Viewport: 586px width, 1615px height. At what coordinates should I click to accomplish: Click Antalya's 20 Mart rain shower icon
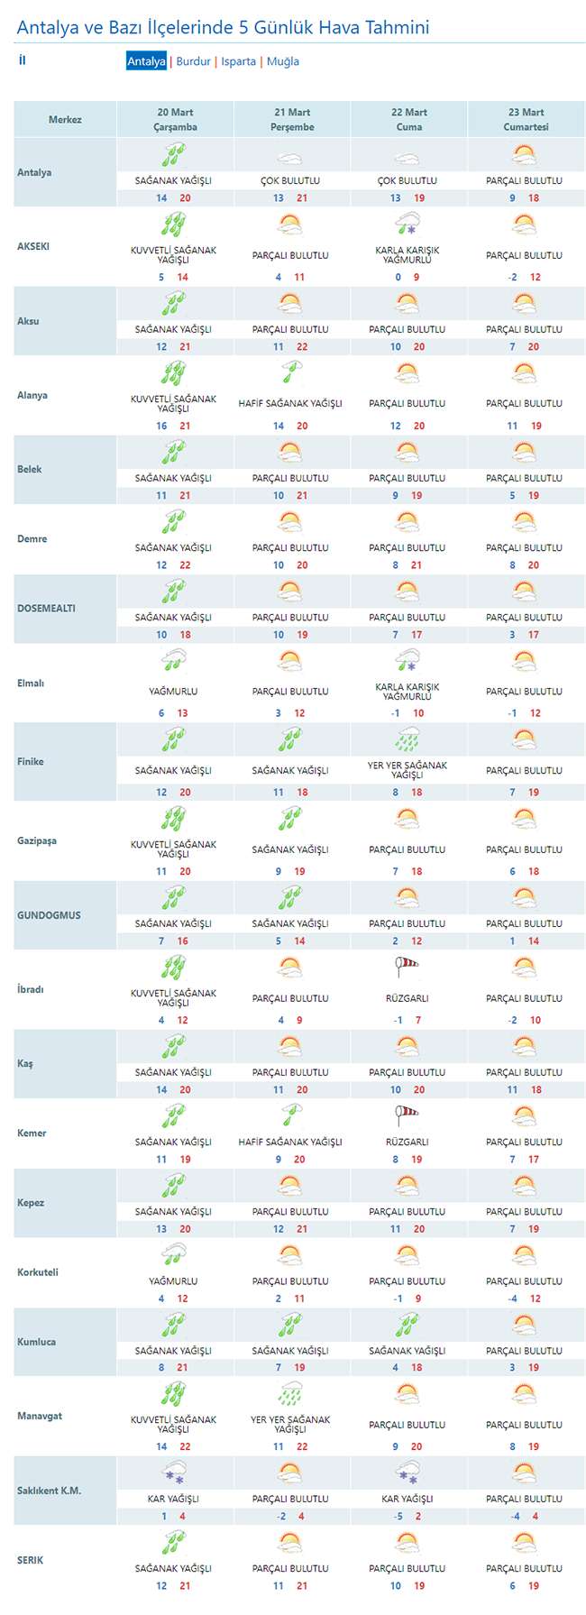173,156
